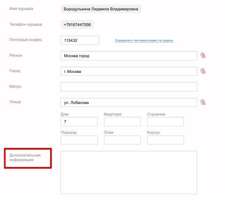
Task: Focus the empty Корпус field
Action: (165, 140)
